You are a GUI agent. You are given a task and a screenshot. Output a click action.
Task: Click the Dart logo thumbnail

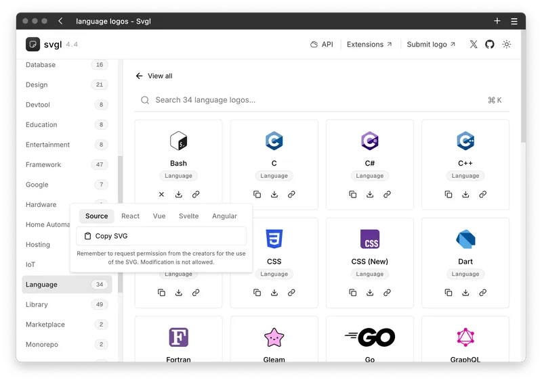465,239
